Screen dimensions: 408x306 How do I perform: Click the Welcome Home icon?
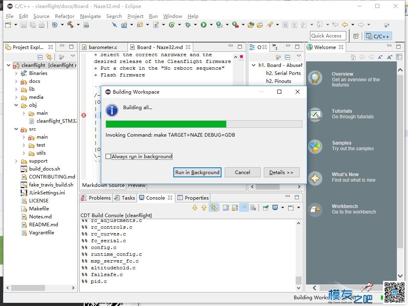(353, 57)
